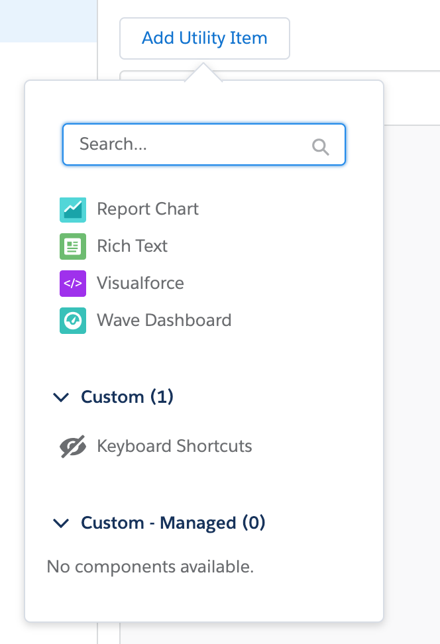Add the Keyboard Shortcuts utility item
440x644 pixels.
click(x=174, y=447)
